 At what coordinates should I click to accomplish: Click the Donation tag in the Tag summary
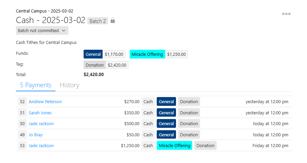point(94,65)
